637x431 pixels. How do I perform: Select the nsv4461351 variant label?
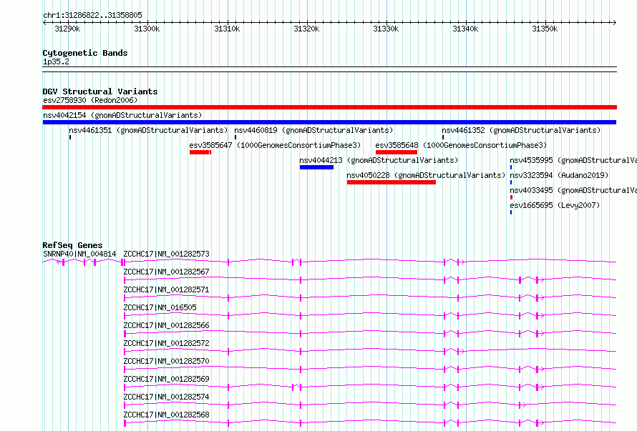click(x=148, y=130)
